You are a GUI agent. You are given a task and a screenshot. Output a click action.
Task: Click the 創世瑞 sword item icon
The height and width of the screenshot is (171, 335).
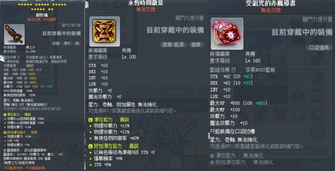click(x=14, y=34)
